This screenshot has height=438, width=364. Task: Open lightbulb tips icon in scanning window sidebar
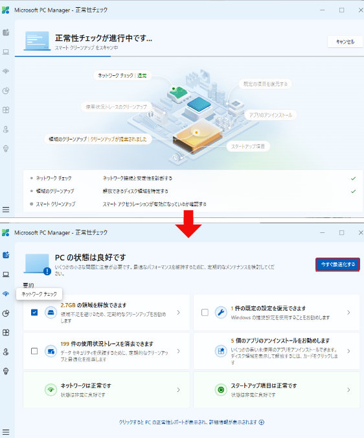point(6,149)
